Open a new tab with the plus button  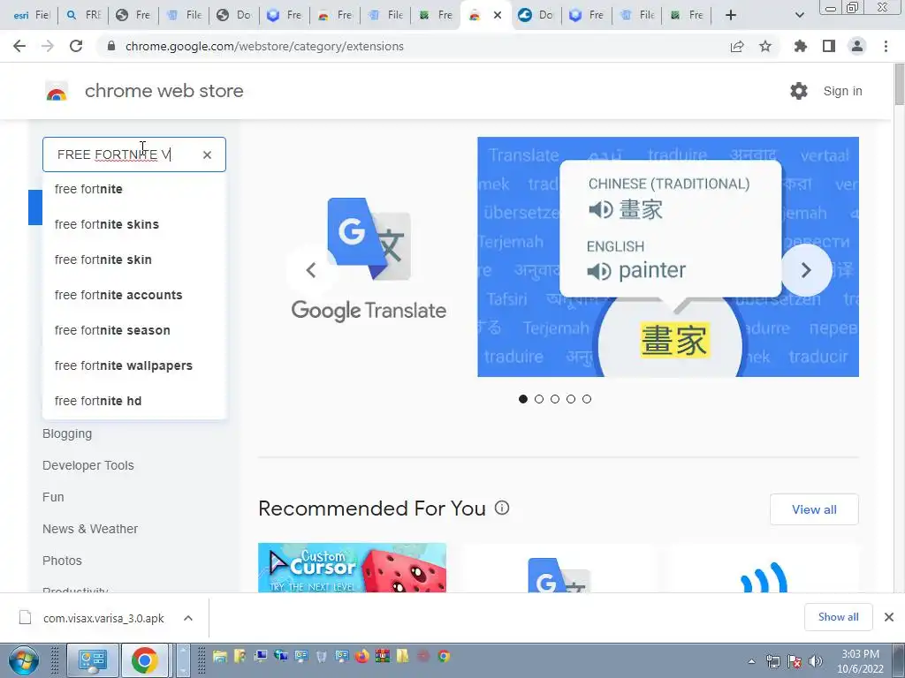point(731,15)
